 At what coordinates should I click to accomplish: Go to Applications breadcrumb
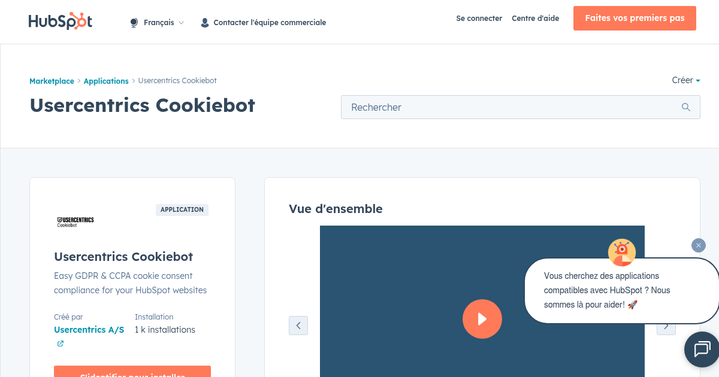coord(106,81)
